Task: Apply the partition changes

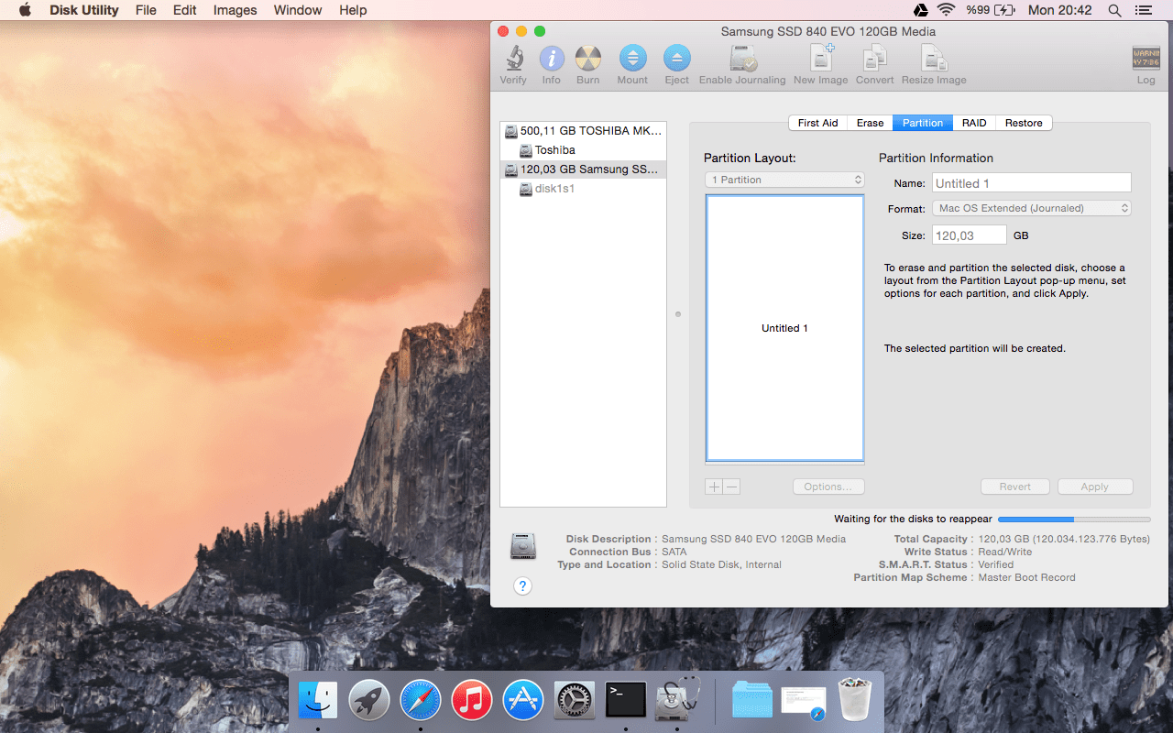Action: click(x=1094, y=487)
